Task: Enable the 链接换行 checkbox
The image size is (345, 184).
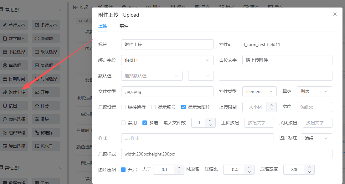Action: (x=123, y=107)
